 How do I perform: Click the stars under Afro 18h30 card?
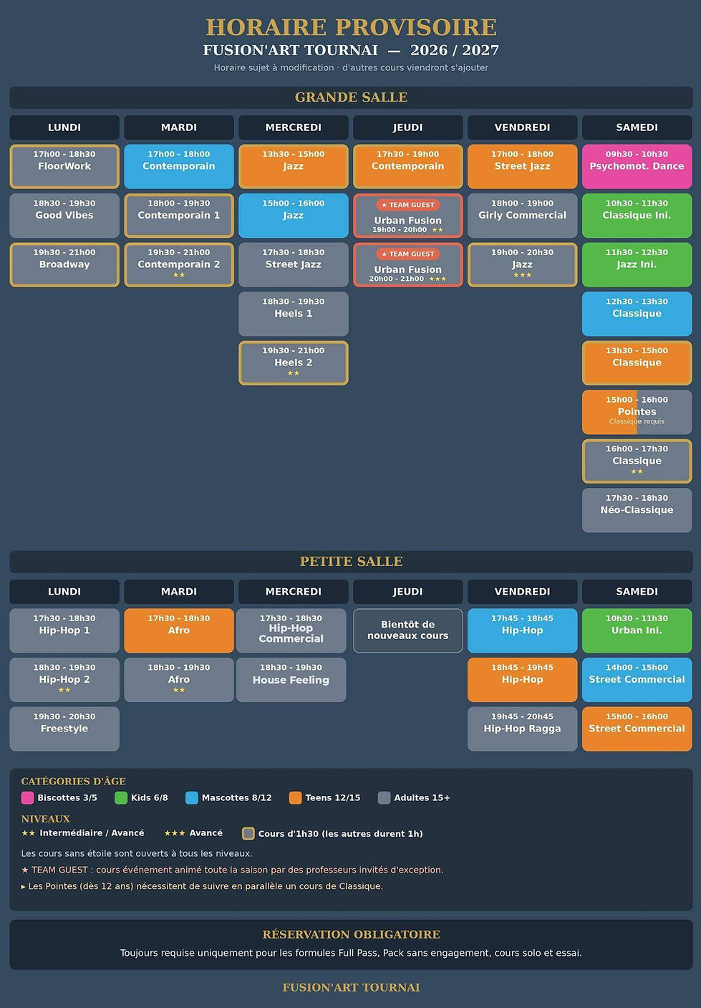(x=179, y=690)
